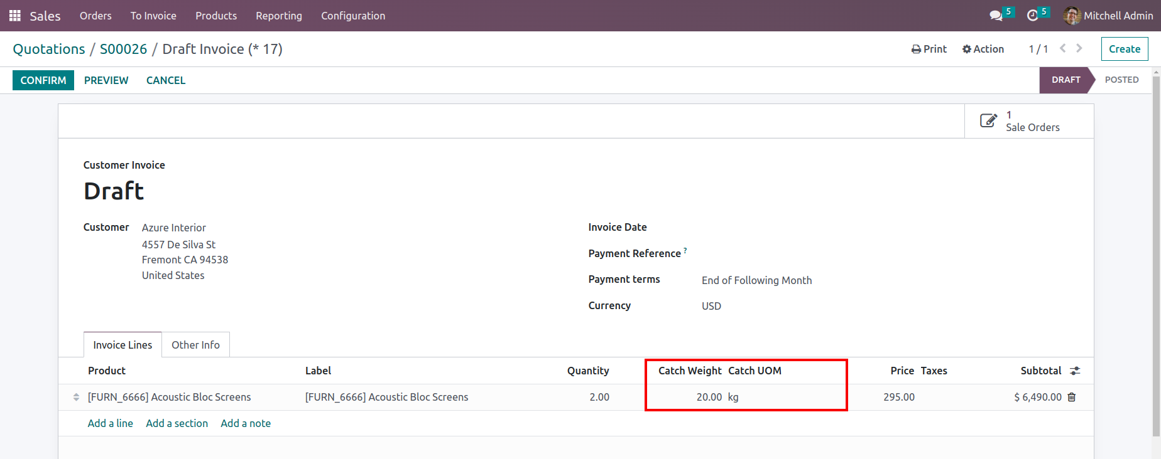Open the optional columns settings icon

coord(1075,371)
